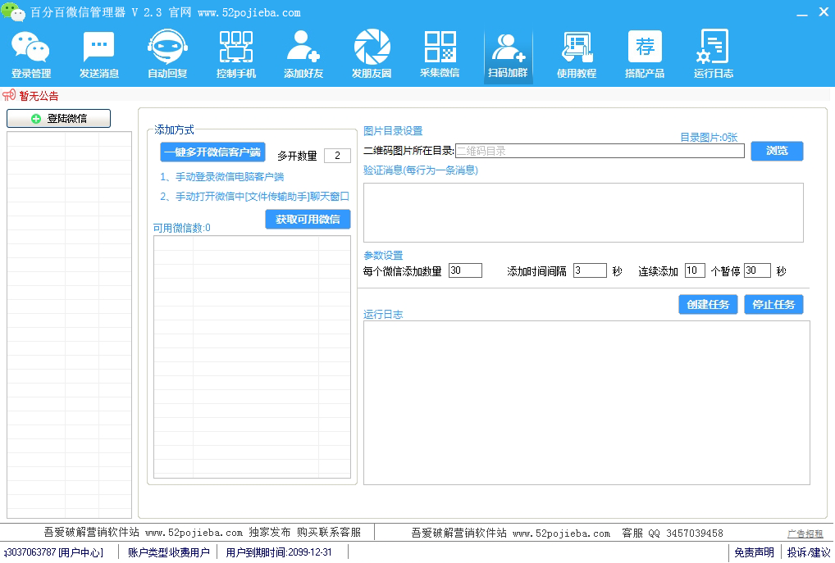The image size is (835, 563).
Task: Click 暂无公告 announcement text
Action: coord(39,96)
